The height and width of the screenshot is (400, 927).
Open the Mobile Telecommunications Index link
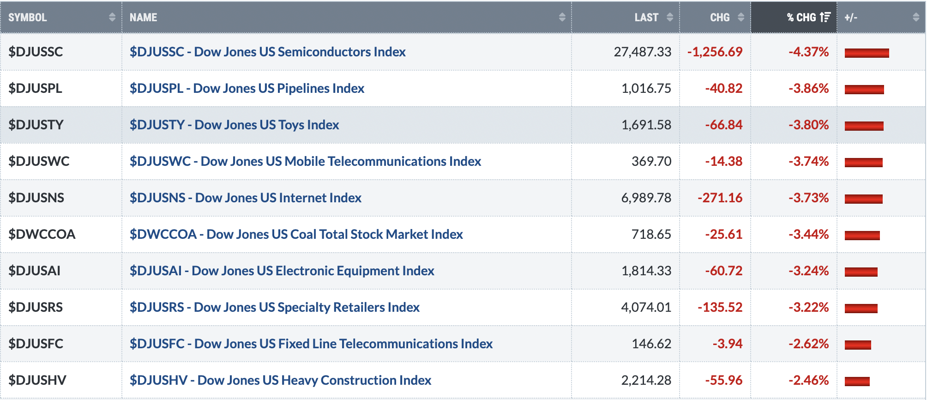[306, 161]
